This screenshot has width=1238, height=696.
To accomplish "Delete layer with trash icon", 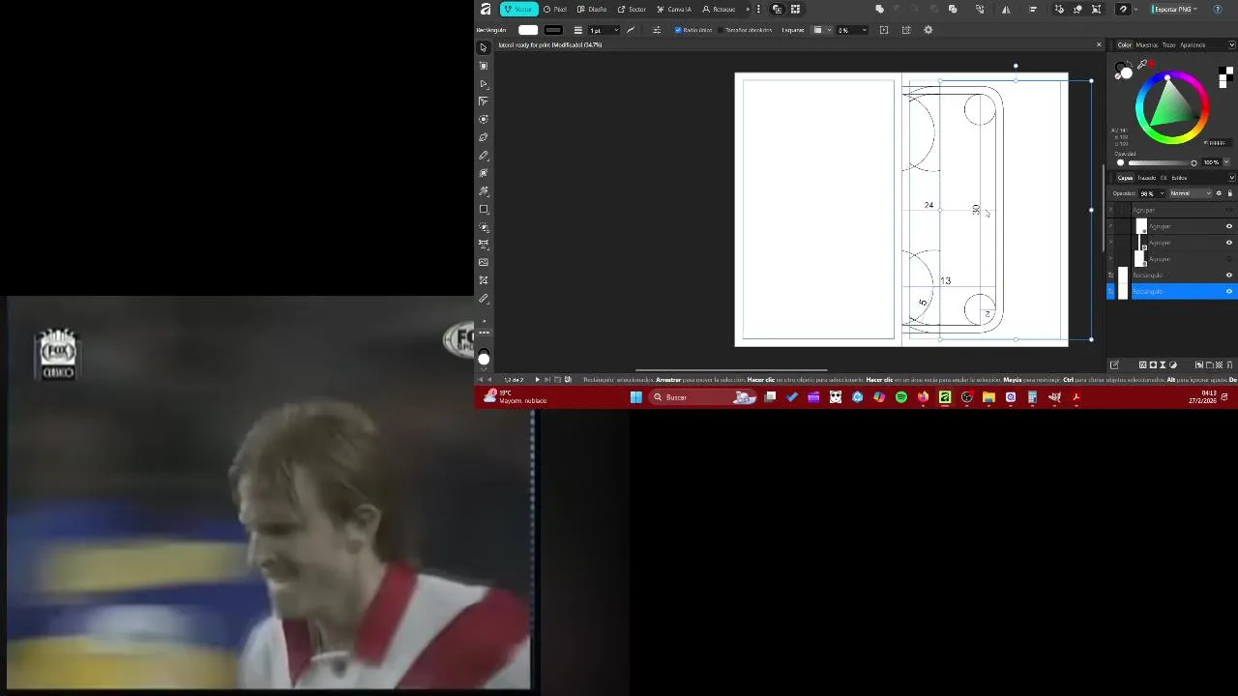I will point(1229,365).
